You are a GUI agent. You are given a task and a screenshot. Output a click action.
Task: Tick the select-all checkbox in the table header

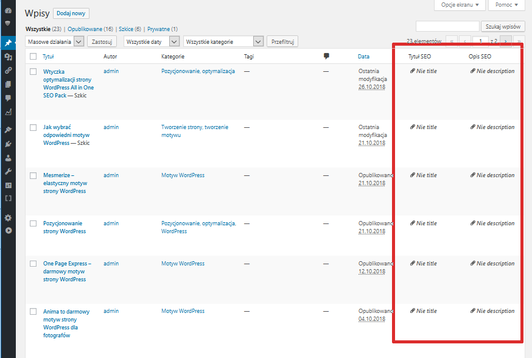[33, 57]
